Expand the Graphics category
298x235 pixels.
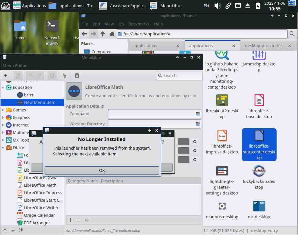tap(3, 117)
